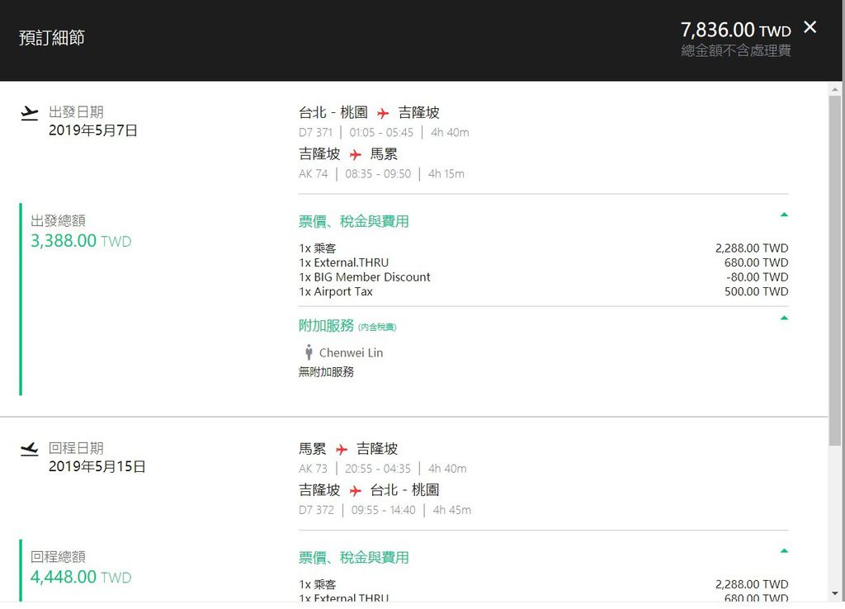The image size is (845, 609).
Task: Click red plane icon between 吉隆坡 and 馬累 outbound
Action: pyautogui.click(x=355, y=155)
